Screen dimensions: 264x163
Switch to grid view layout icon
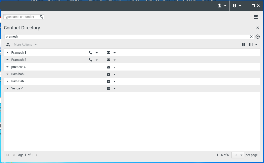point(243,44)
